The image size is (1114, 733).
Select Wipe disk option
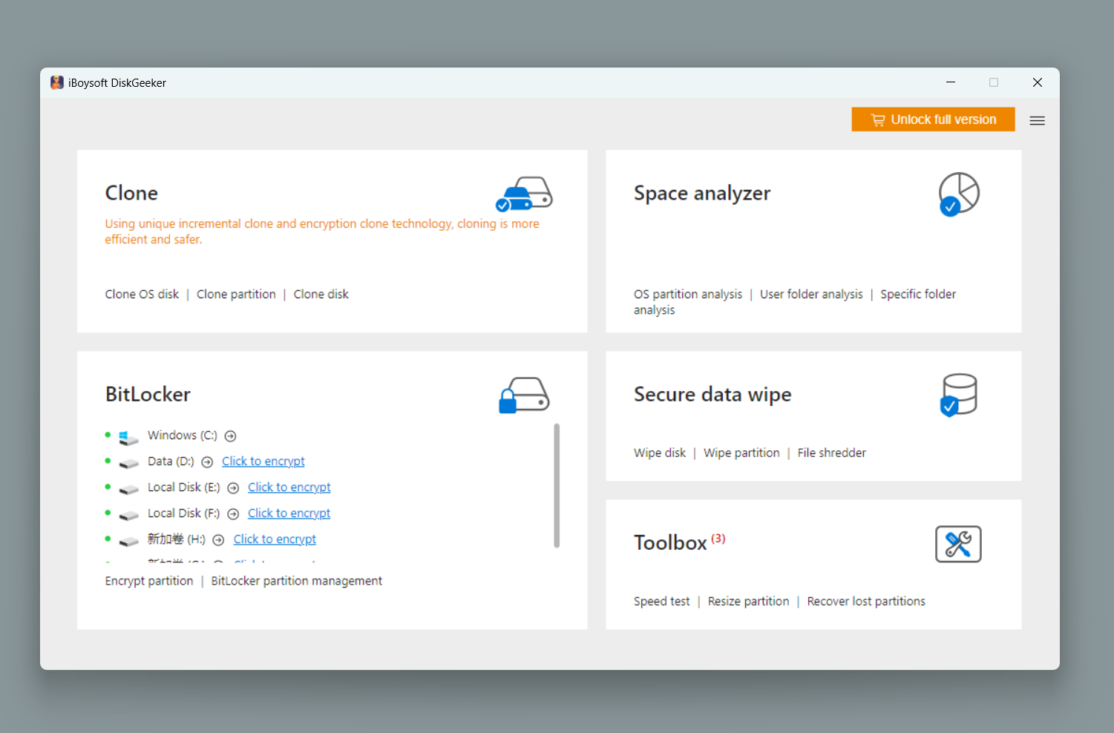[660, 453]
